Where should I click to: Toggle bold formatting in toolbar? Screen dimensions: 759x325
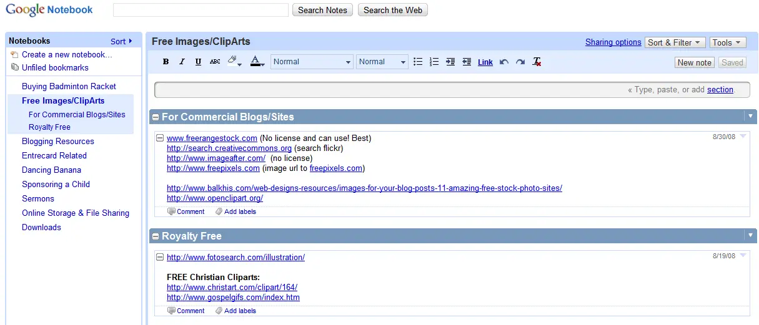[x=166, y=62]
